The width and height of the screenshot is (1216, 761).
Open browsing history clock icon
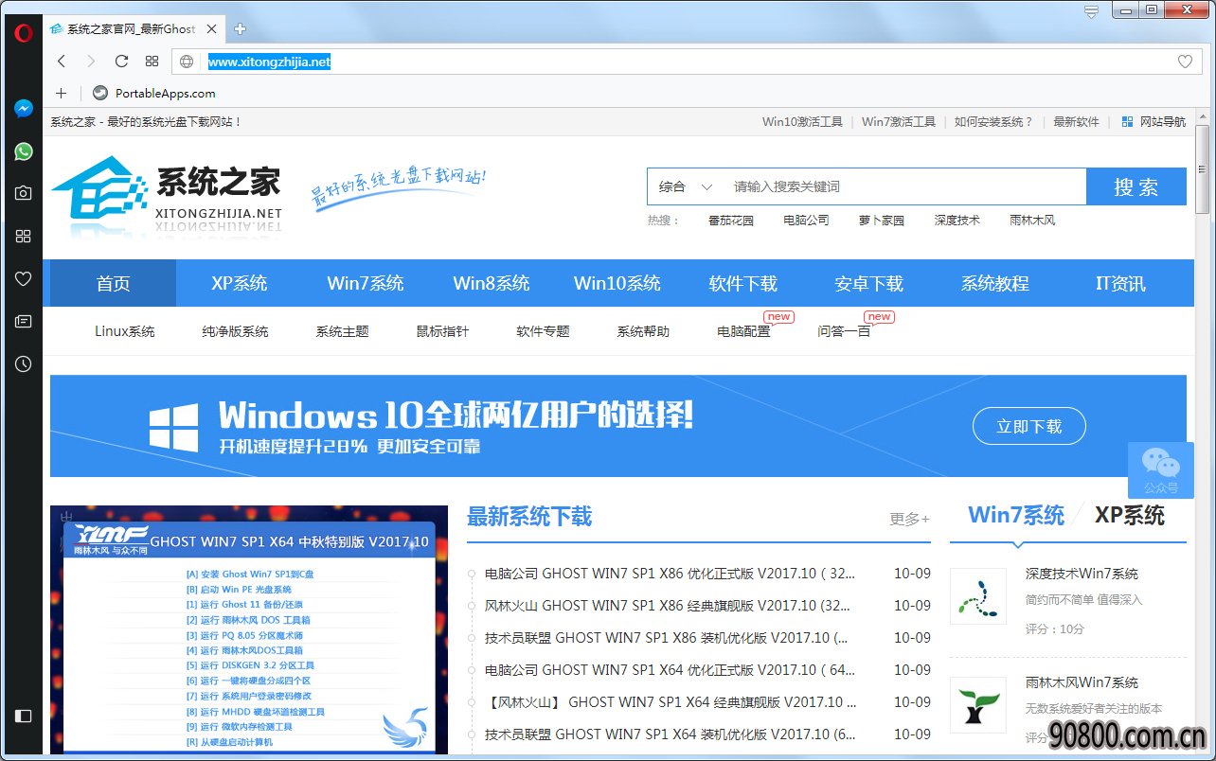click(x=24, y=363)
